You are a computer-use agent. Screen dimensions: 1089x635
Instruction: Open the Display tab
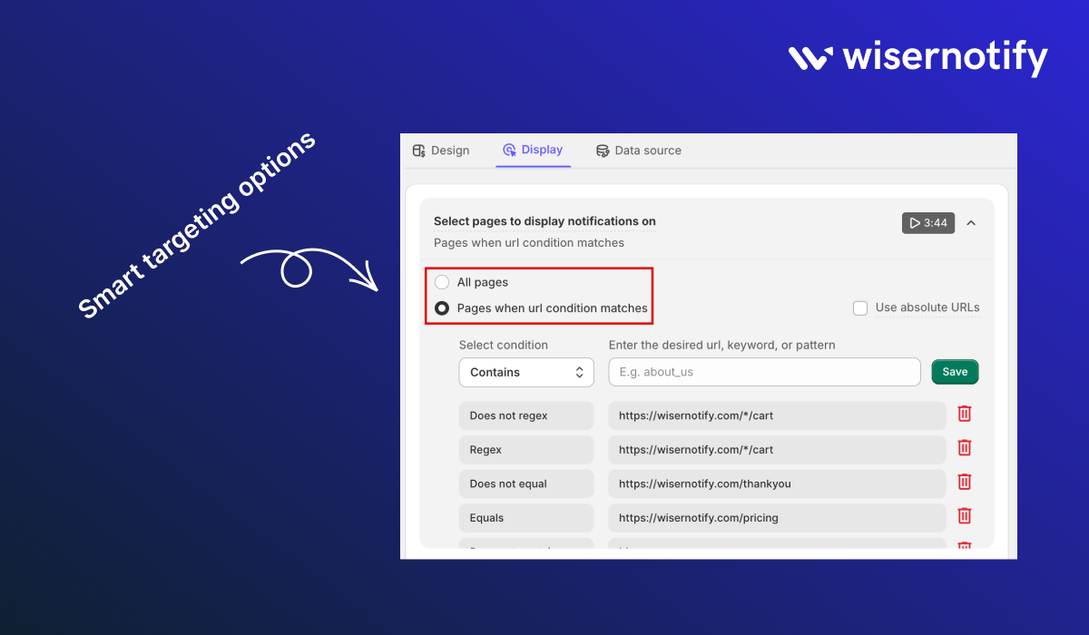tap(533, 151)
